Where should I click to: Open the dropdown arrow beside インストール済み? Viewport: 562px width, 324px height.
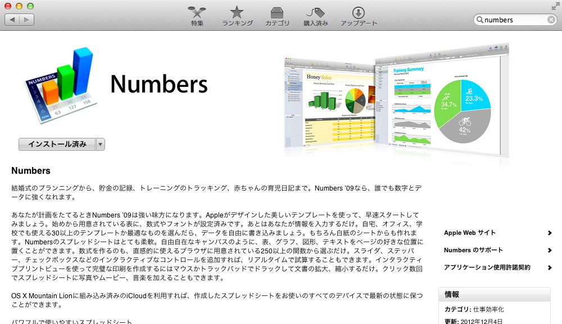point(101,144)
